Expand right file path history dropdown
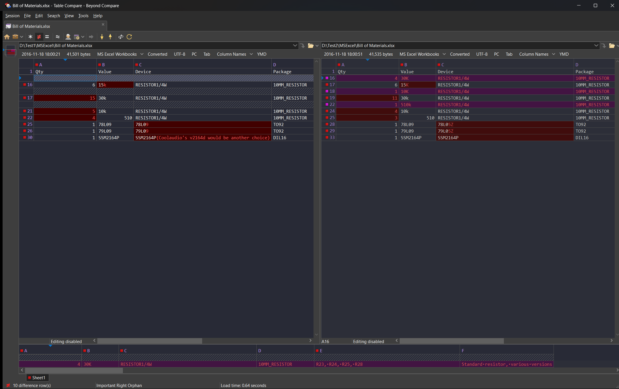Image resolution: width=619 pixels, height=389 pixels. pyautogui.click(x=596, y=46)
